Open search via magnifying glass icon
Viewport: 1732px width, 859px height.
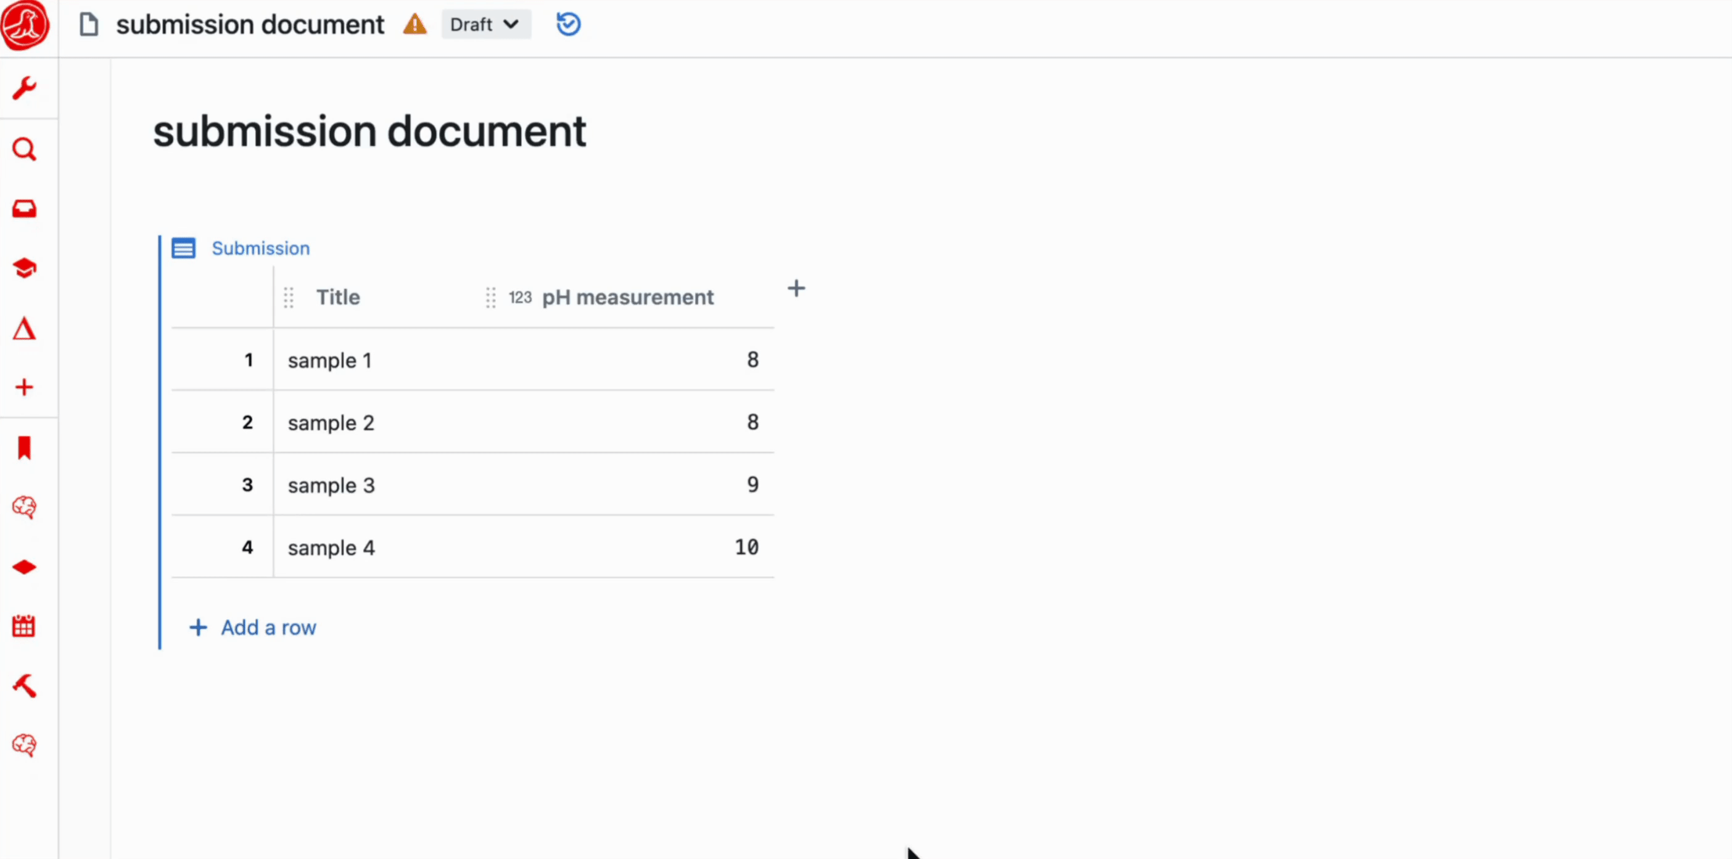pyautogui.click(x=24, y=149)
